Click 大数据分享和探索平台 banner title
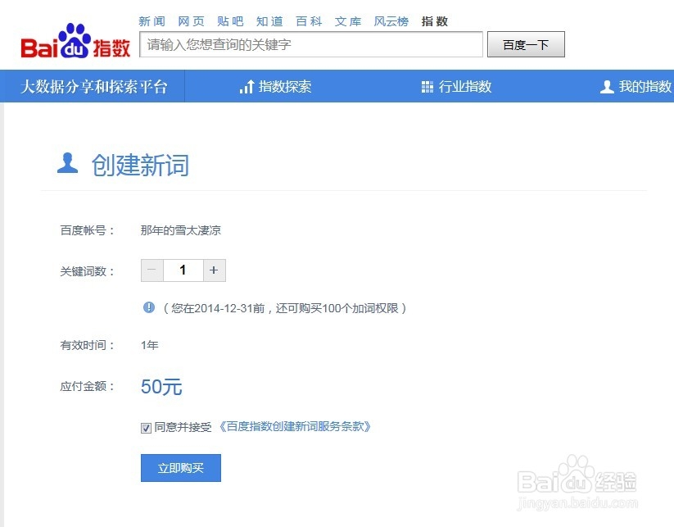The width and height of the screenshot is (674, 527). coord(93,87)
